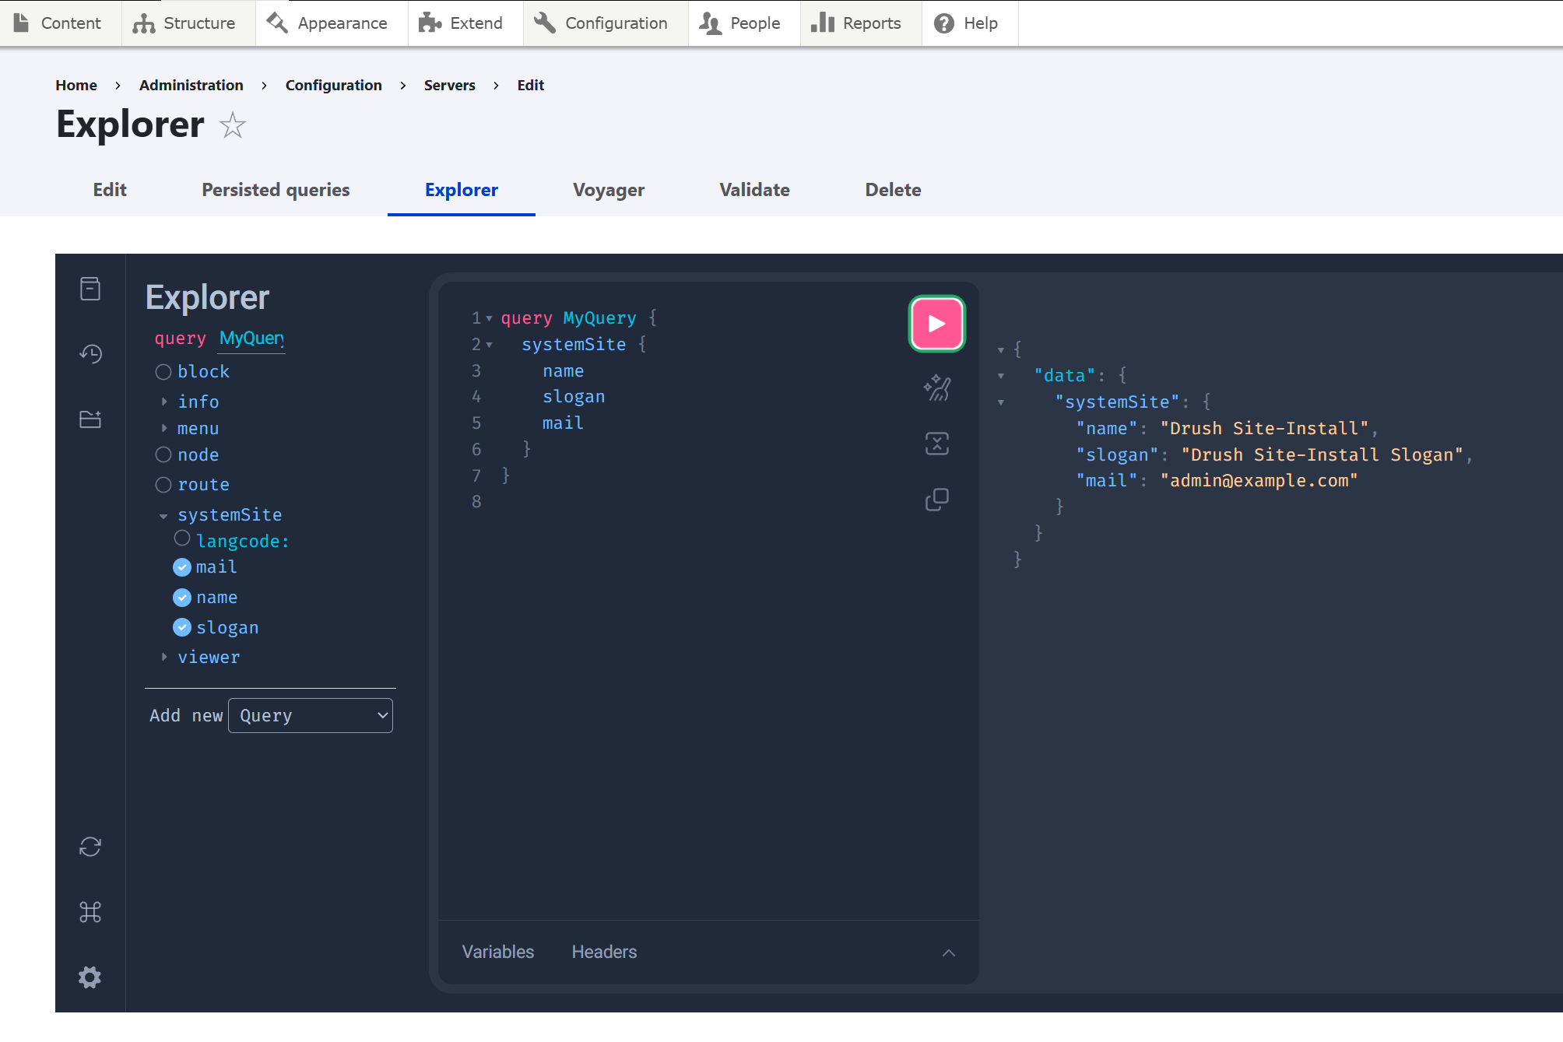Click the Merge fragments icon

pos(936,444)
